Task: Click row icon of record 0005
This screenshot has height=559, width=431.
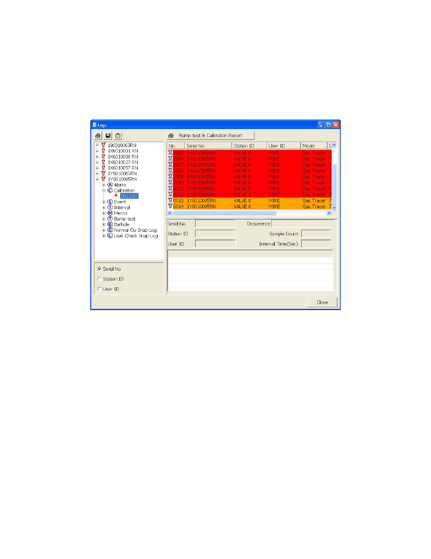Action: coord(170,153)
